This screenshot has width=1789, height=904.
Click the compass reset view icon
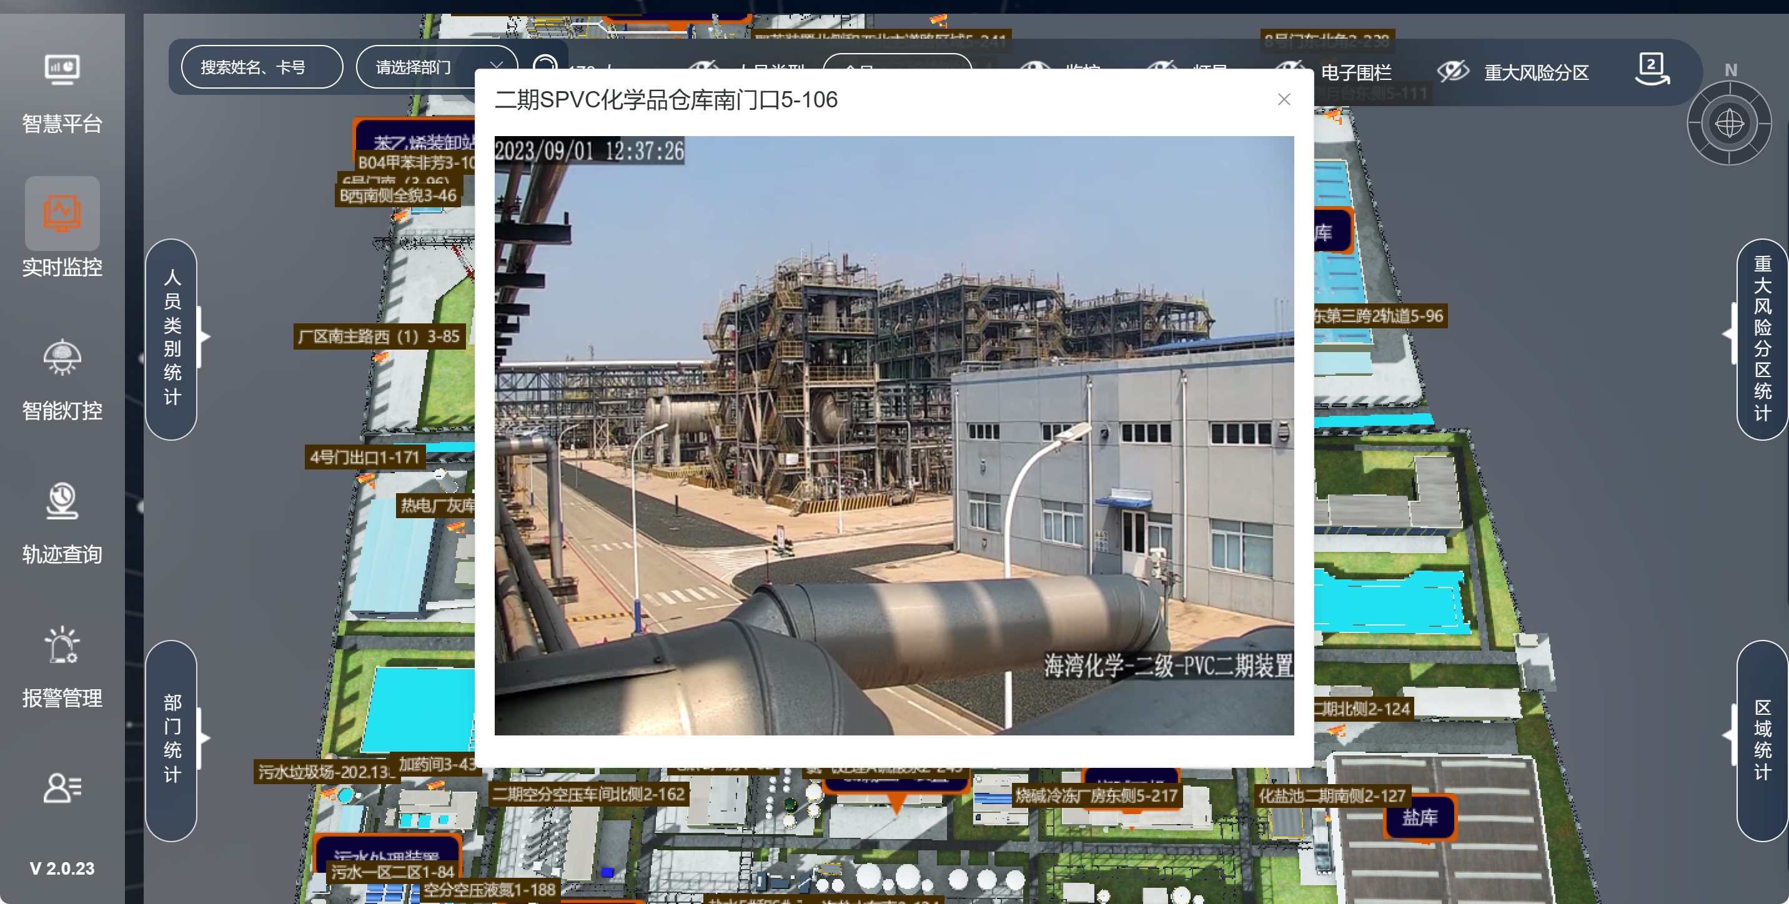coord(1728,124)
